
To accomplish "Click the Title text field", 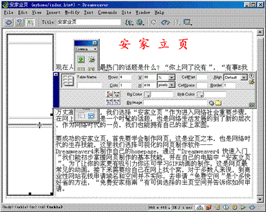I will click(89, 22).
